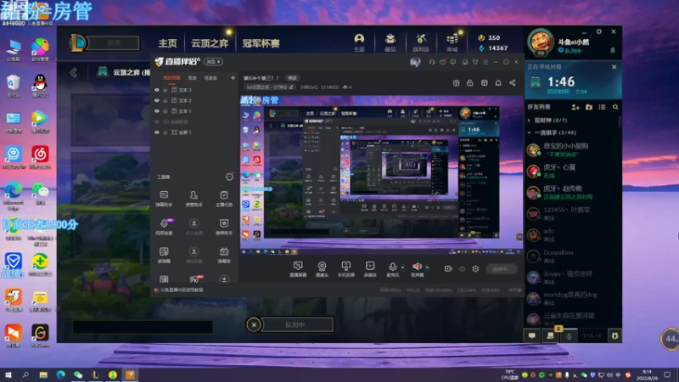The width and height of the screenshot is (679, 382).
Task: Open Windows Start menu
Action: 8,374
